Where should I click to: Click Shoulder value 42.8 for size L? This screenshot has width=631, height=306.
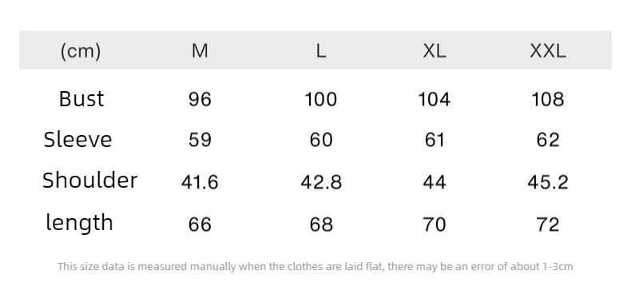(321, 182)
